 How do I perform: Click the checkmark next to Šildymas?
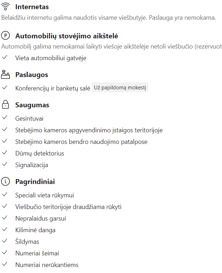tap(5, 241)
